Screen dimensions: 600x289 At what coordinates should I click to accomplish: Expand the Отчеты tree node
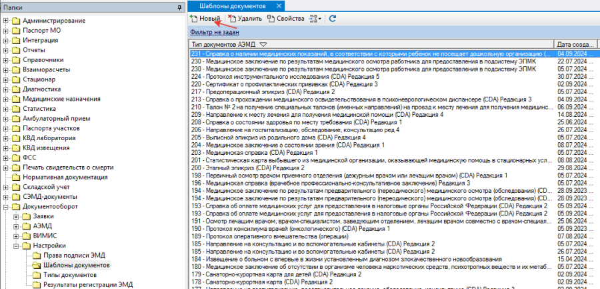pyautogui.click(x=6, y=50)
